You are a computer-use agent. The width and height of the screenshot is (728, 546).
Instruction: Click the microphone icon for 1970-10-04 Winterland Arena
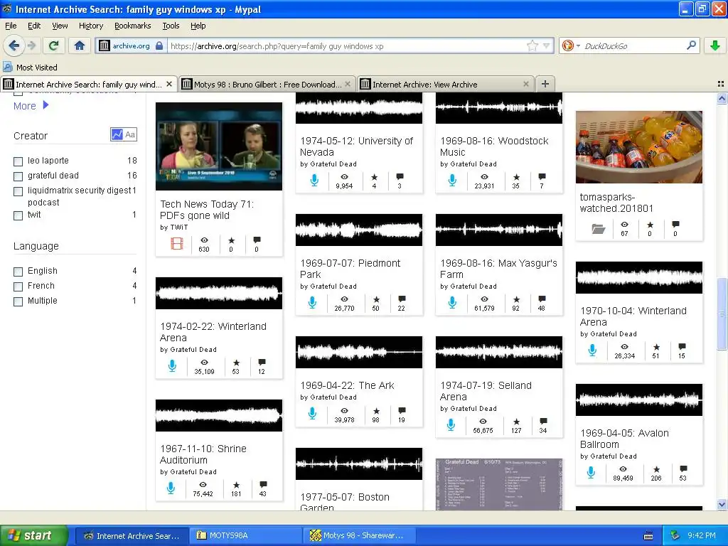tap(592, 350)
